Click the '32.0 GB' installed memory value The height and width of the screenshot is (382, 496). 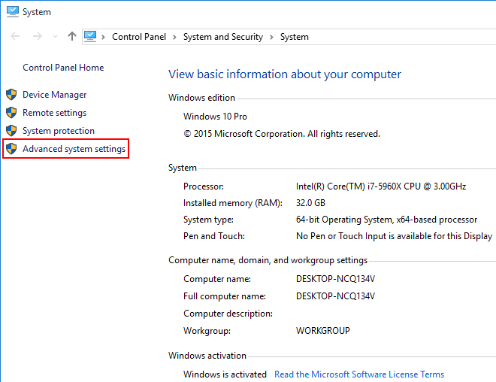point(310,203)
